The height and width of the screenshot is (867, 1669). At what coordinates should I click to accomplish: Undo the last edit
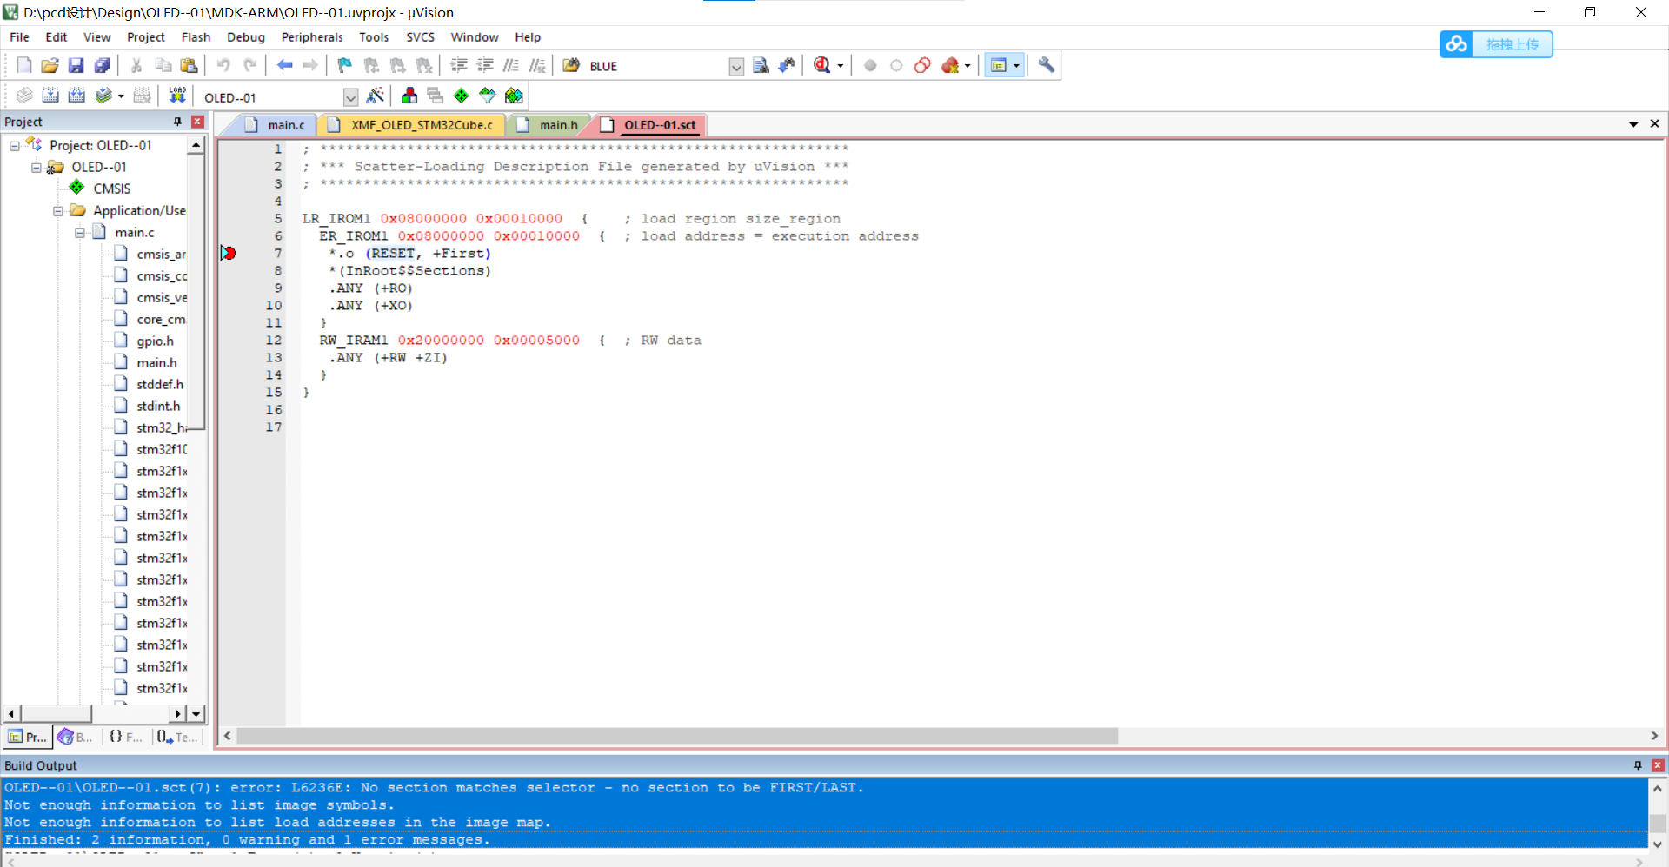(223, 65)
